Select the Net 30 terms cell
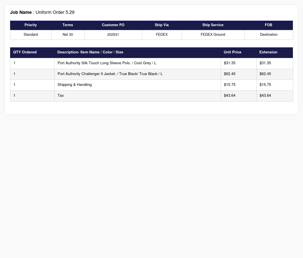The width and height of the screenshot is (303, 258). click(68, 35)
